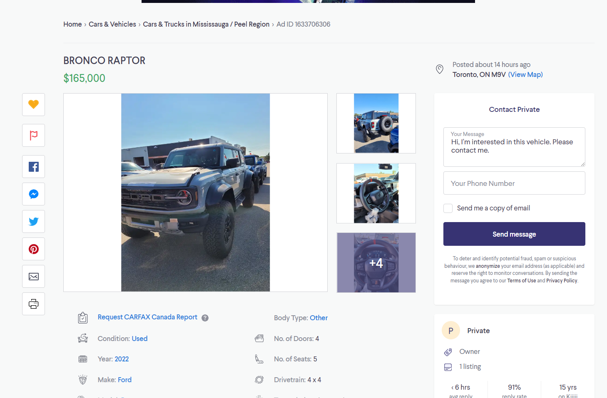
Task: Click the listing count icon
Action: tap(448, 367)
